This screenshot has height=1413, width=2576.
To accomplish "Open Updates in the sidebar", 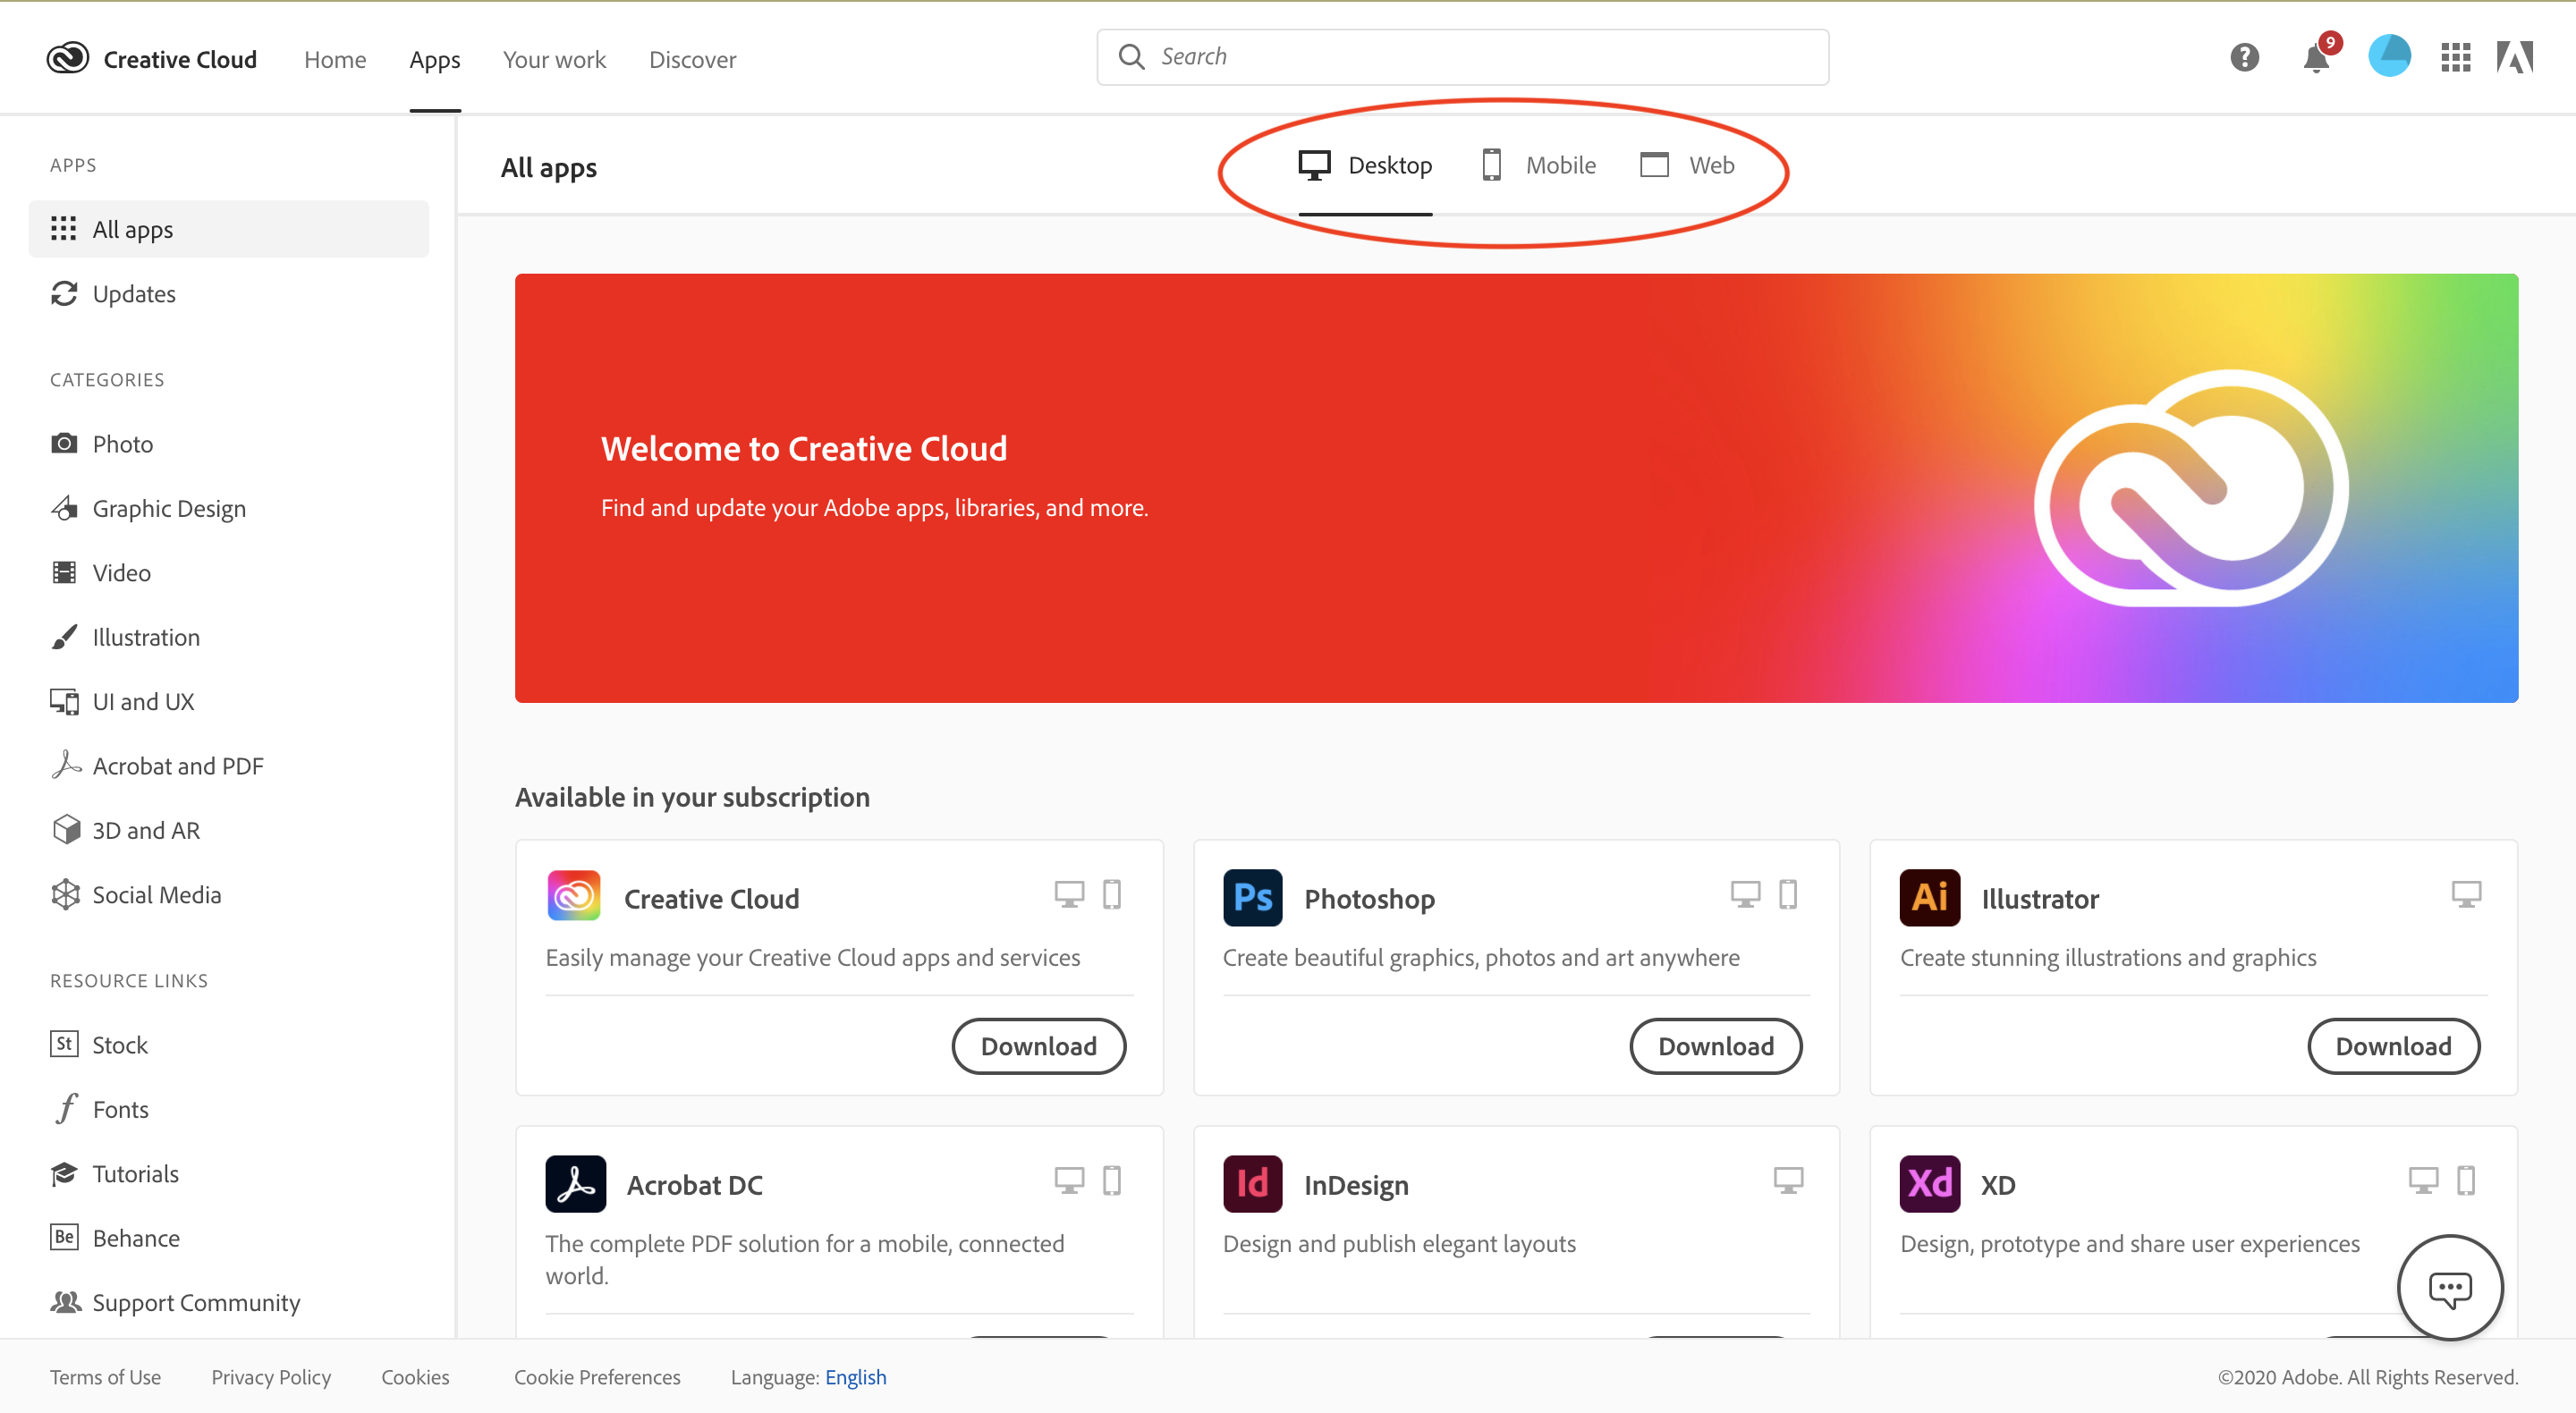I will (133, 294).
